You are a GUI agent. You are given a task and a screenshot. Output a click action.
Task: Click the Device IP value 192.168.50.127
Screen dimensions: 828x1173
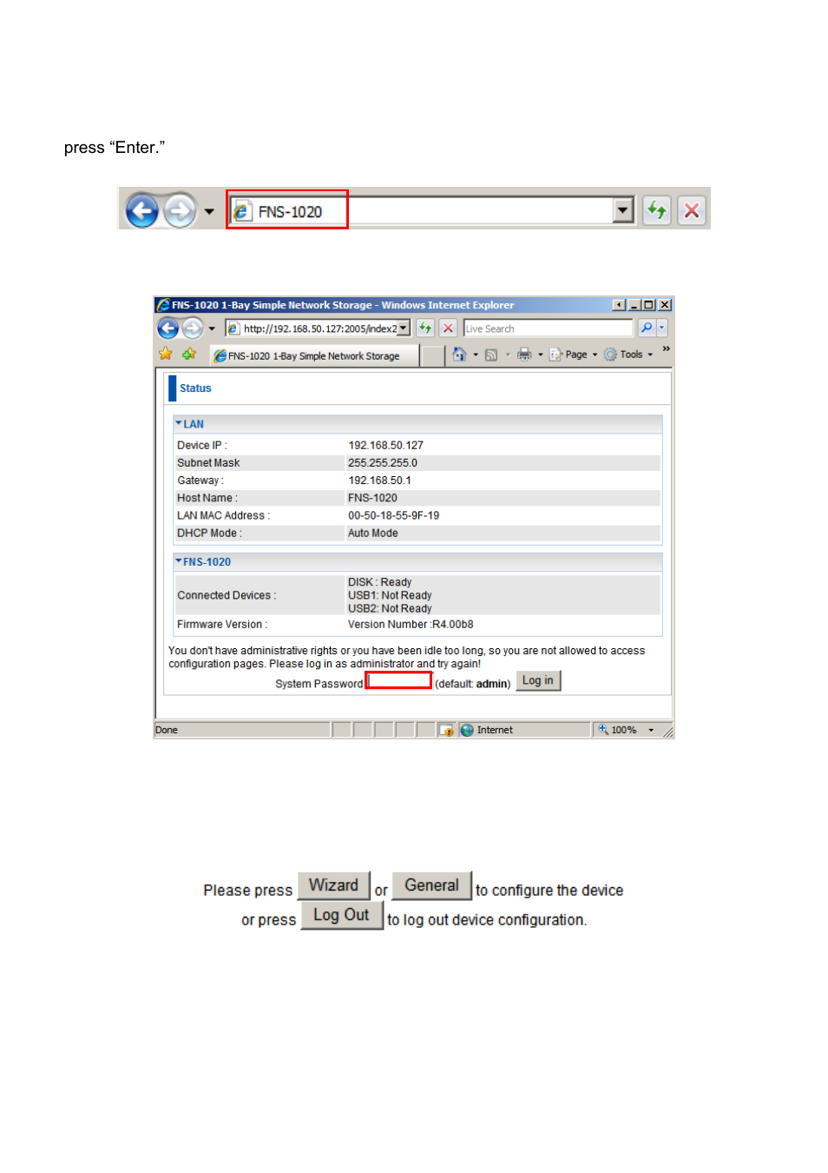click(x=386, y=445)
